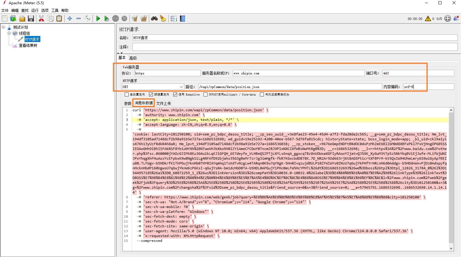Open an existing test plan file
This screenshot has height=257, width=461.
[22, 18]
